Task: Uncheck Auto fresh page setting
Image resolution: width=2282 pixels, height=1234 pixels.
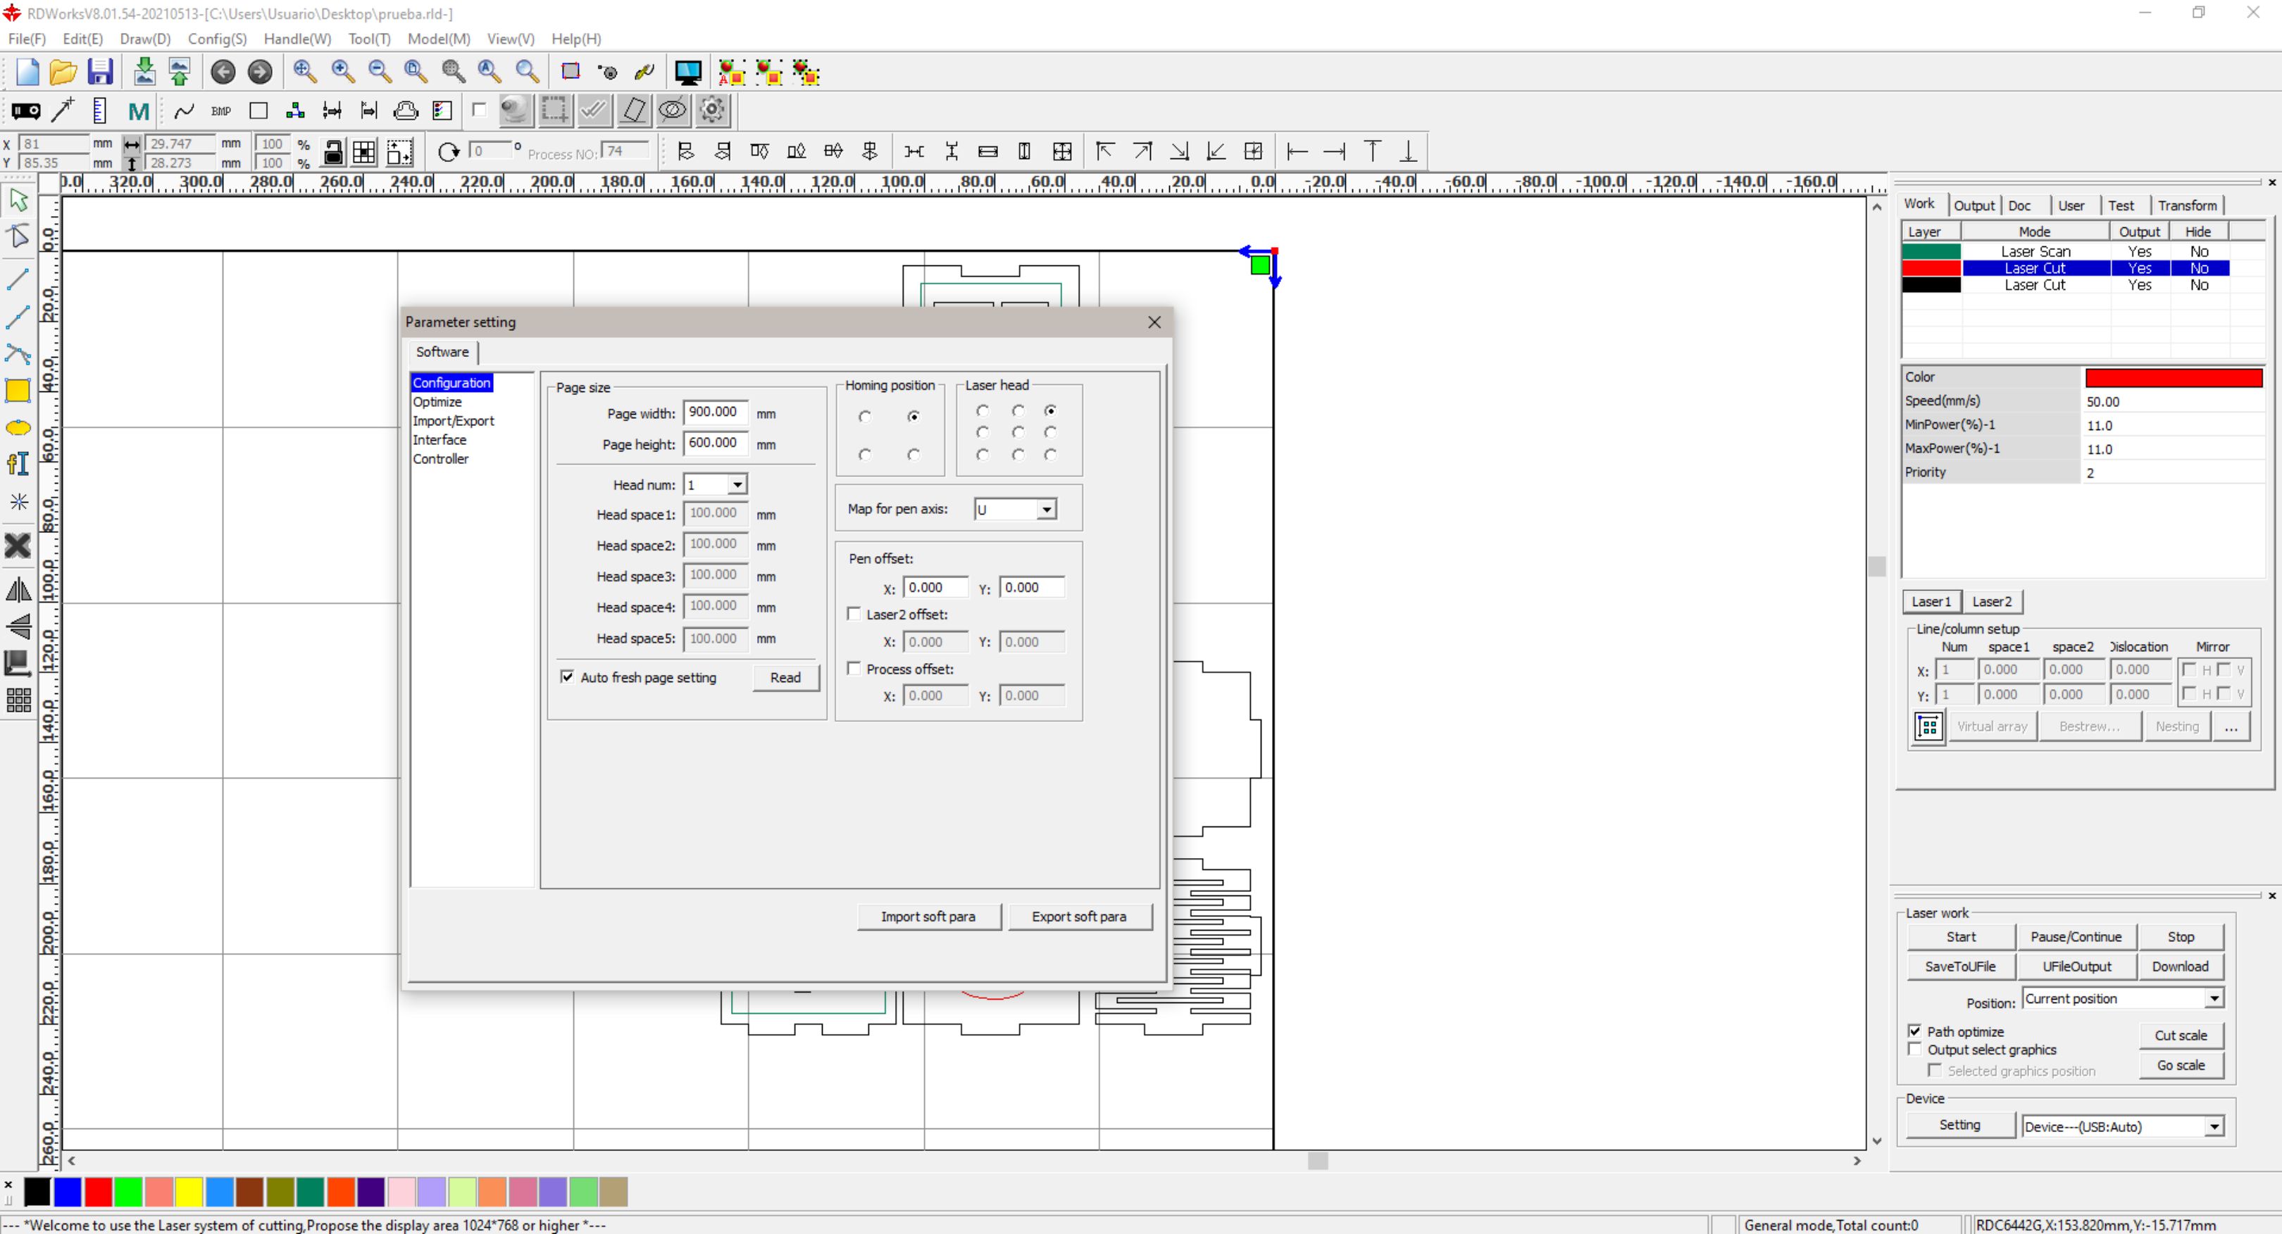Action: 567,677
